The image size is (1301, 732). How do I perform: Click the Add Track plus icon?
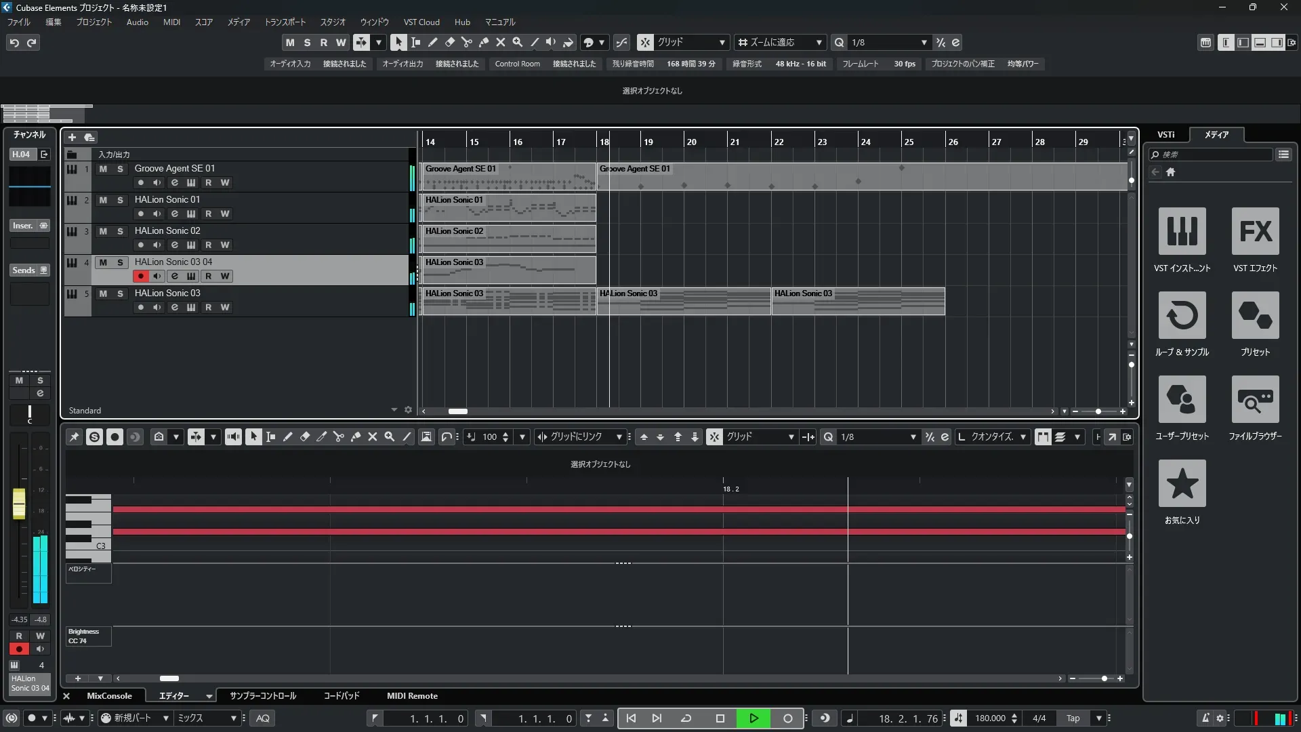click(72, 138)
